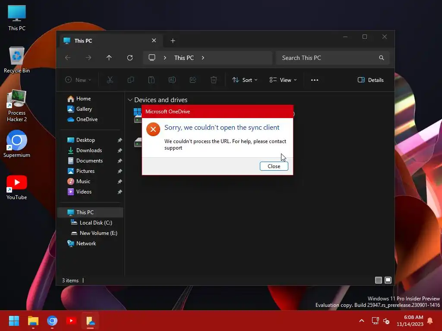Select Recycle Bin desktop icon
The image size is (442, 331).
pos(17,60)
